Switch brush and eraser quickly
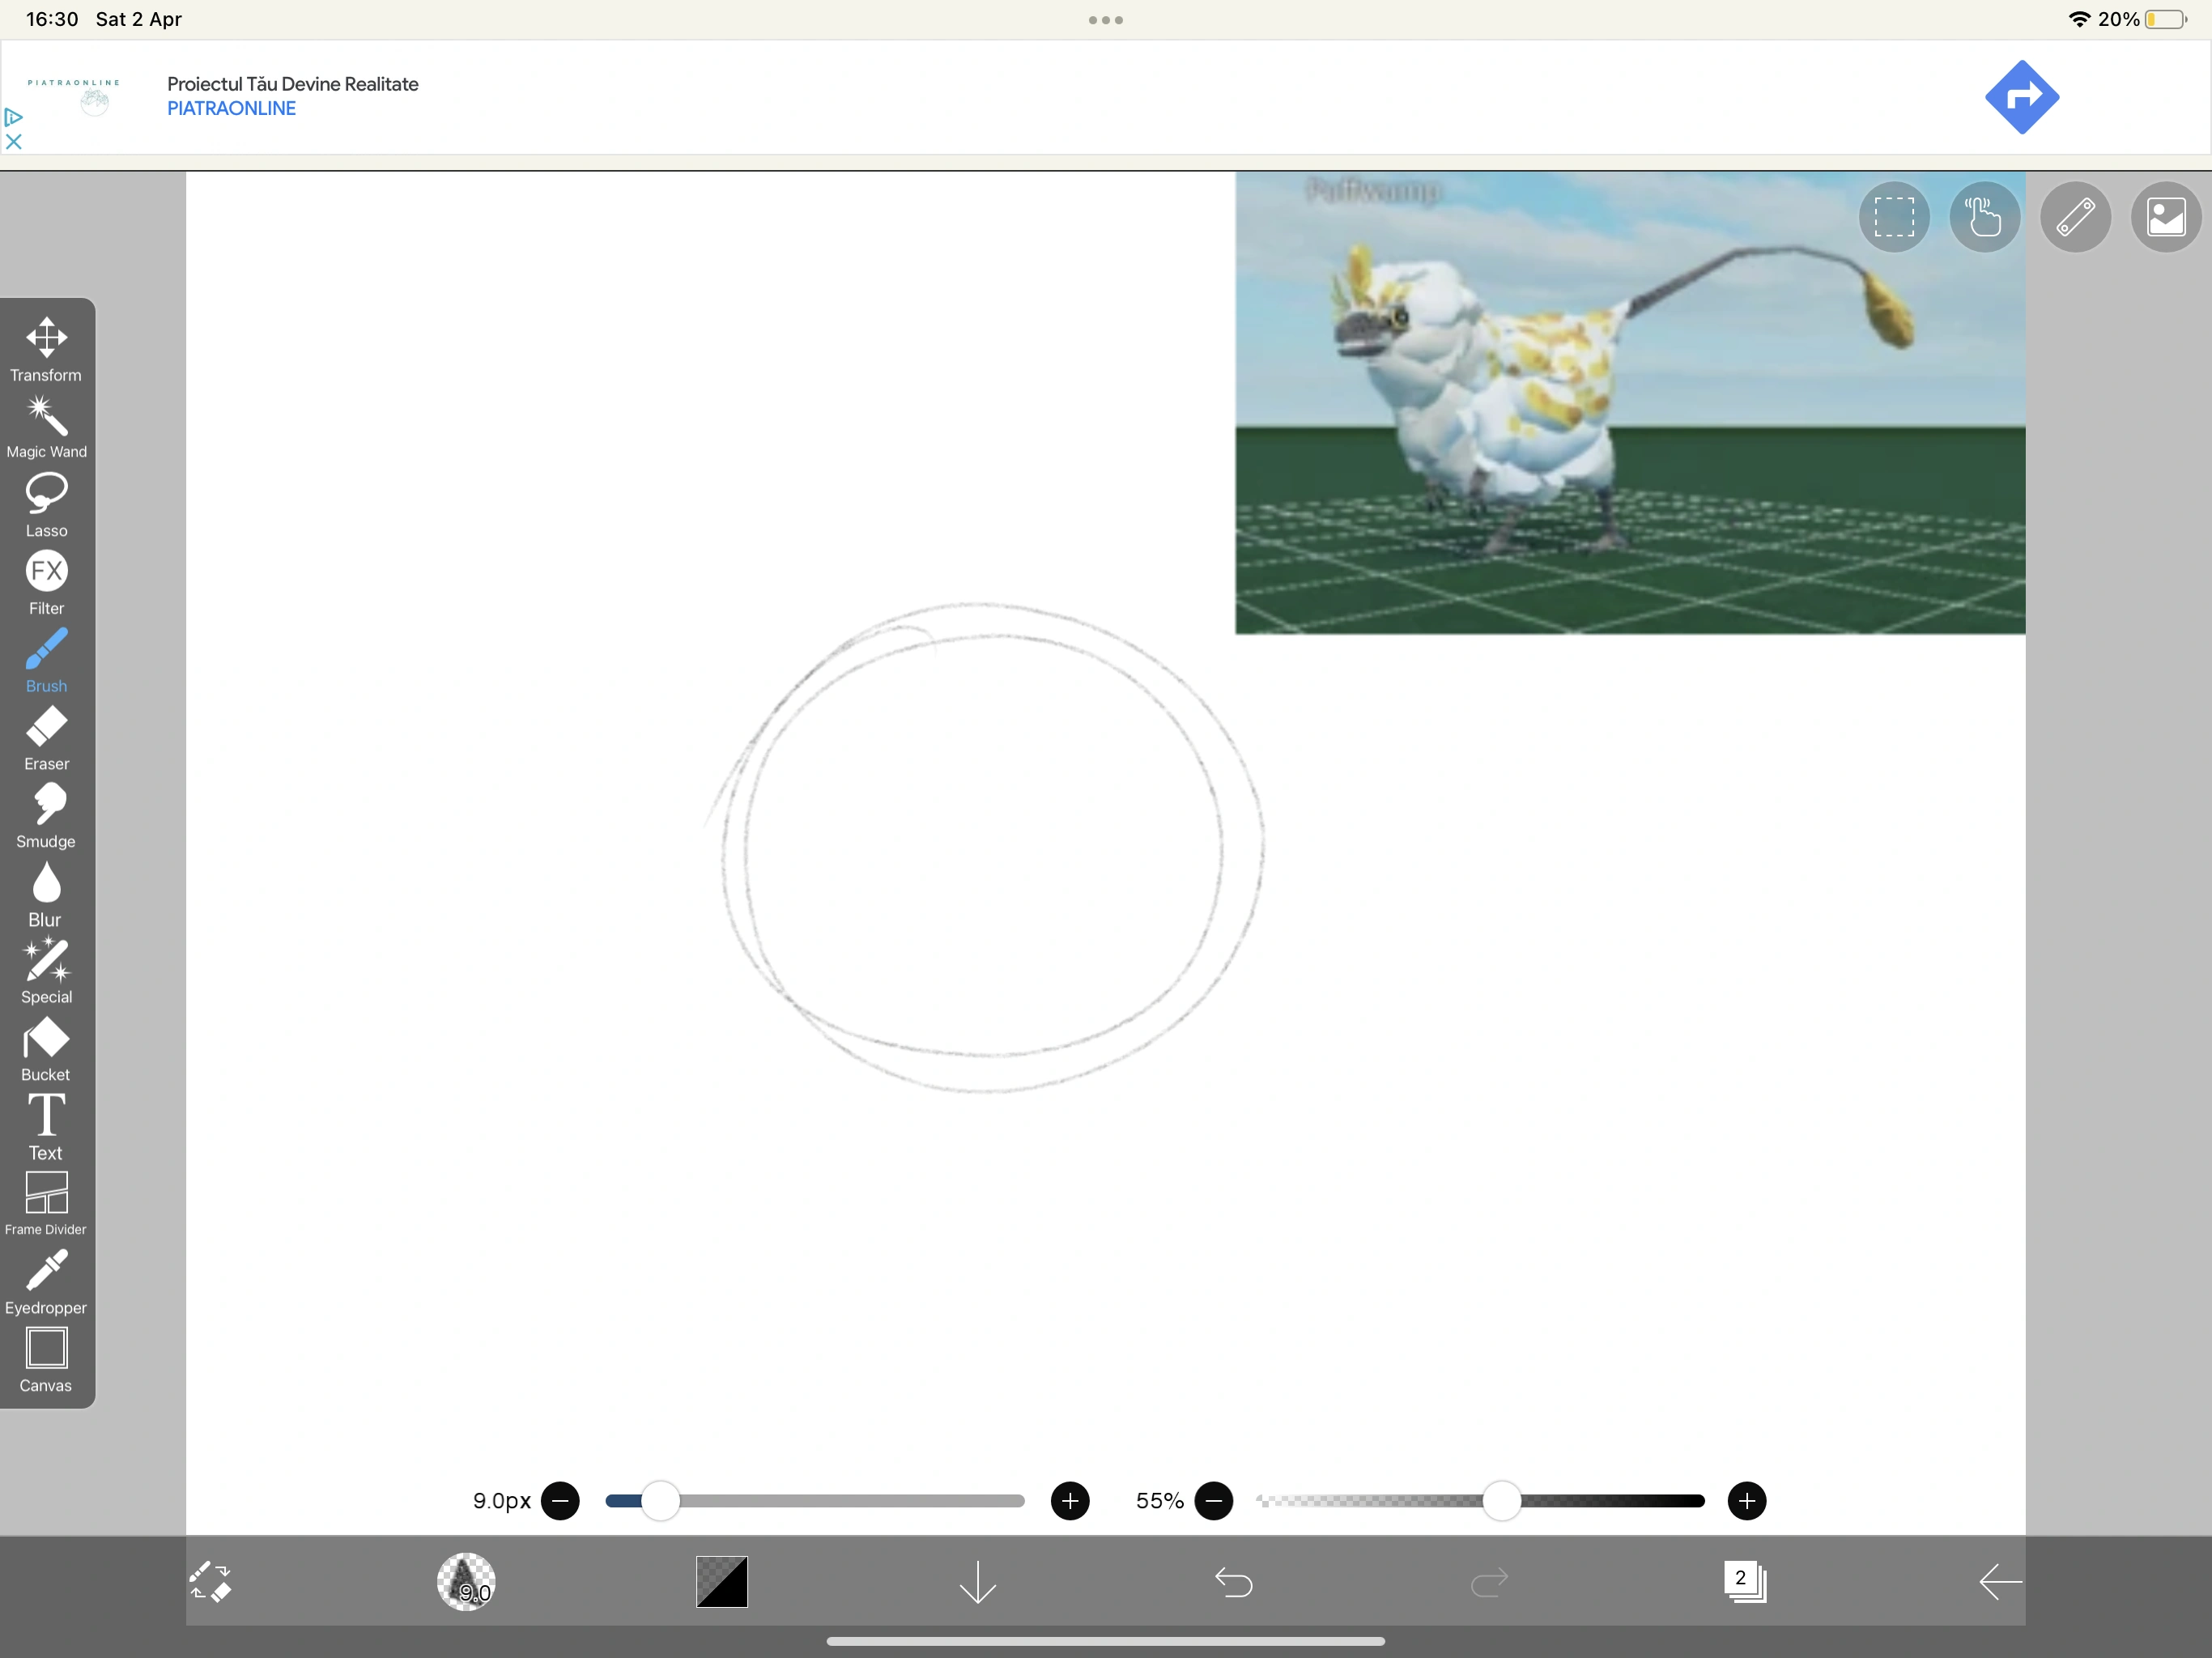This screenshot has height=1658, width=2212. pos(210,1582)
